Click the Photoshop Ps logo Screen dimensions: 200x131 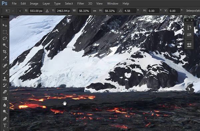click(x=4, y=3)
